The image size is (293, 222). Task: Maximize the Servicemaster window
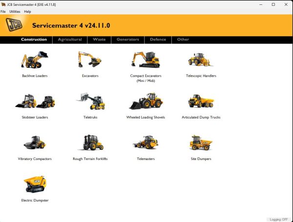click(273, 4)
